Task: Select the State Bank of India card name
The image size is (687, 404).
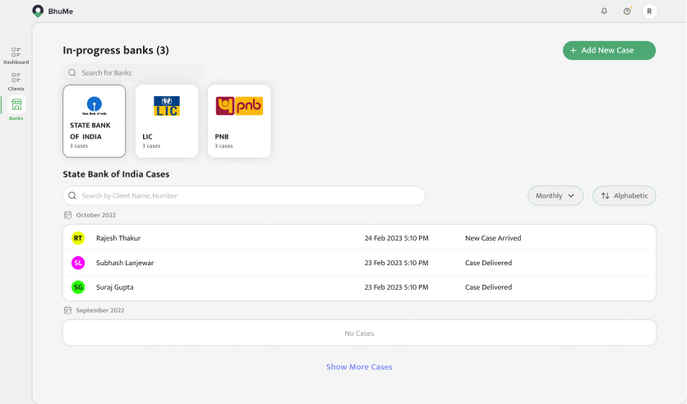Action: [90, 131]
